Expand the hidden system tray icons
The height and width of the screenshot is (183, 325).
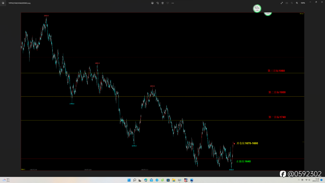[299, 180]
